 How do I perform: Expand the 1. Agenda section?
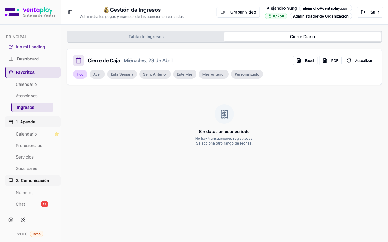coord(32,122)
